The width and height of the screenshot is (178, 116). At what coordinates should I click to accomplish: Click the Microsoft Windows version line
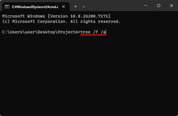(x=56, y=16)
